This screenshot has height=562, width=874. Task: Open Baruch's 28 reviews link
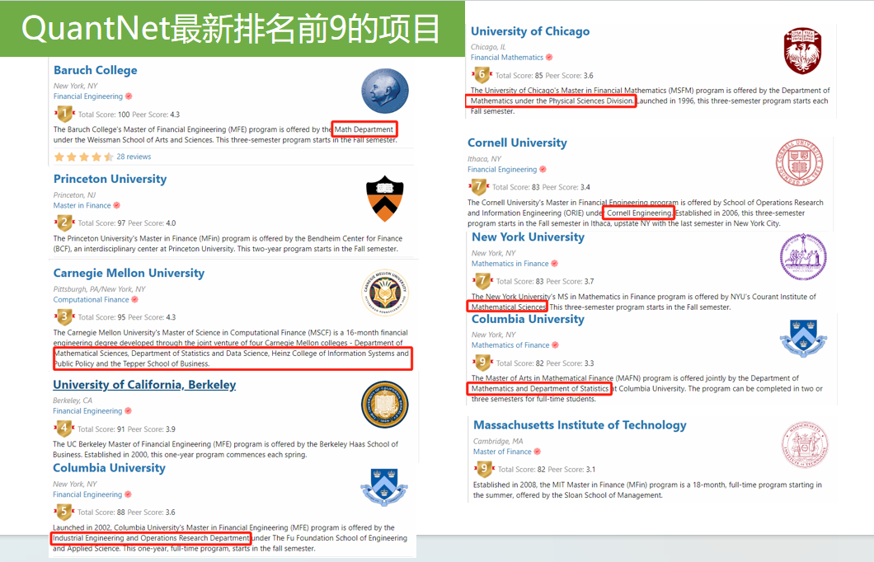point(134,157)
